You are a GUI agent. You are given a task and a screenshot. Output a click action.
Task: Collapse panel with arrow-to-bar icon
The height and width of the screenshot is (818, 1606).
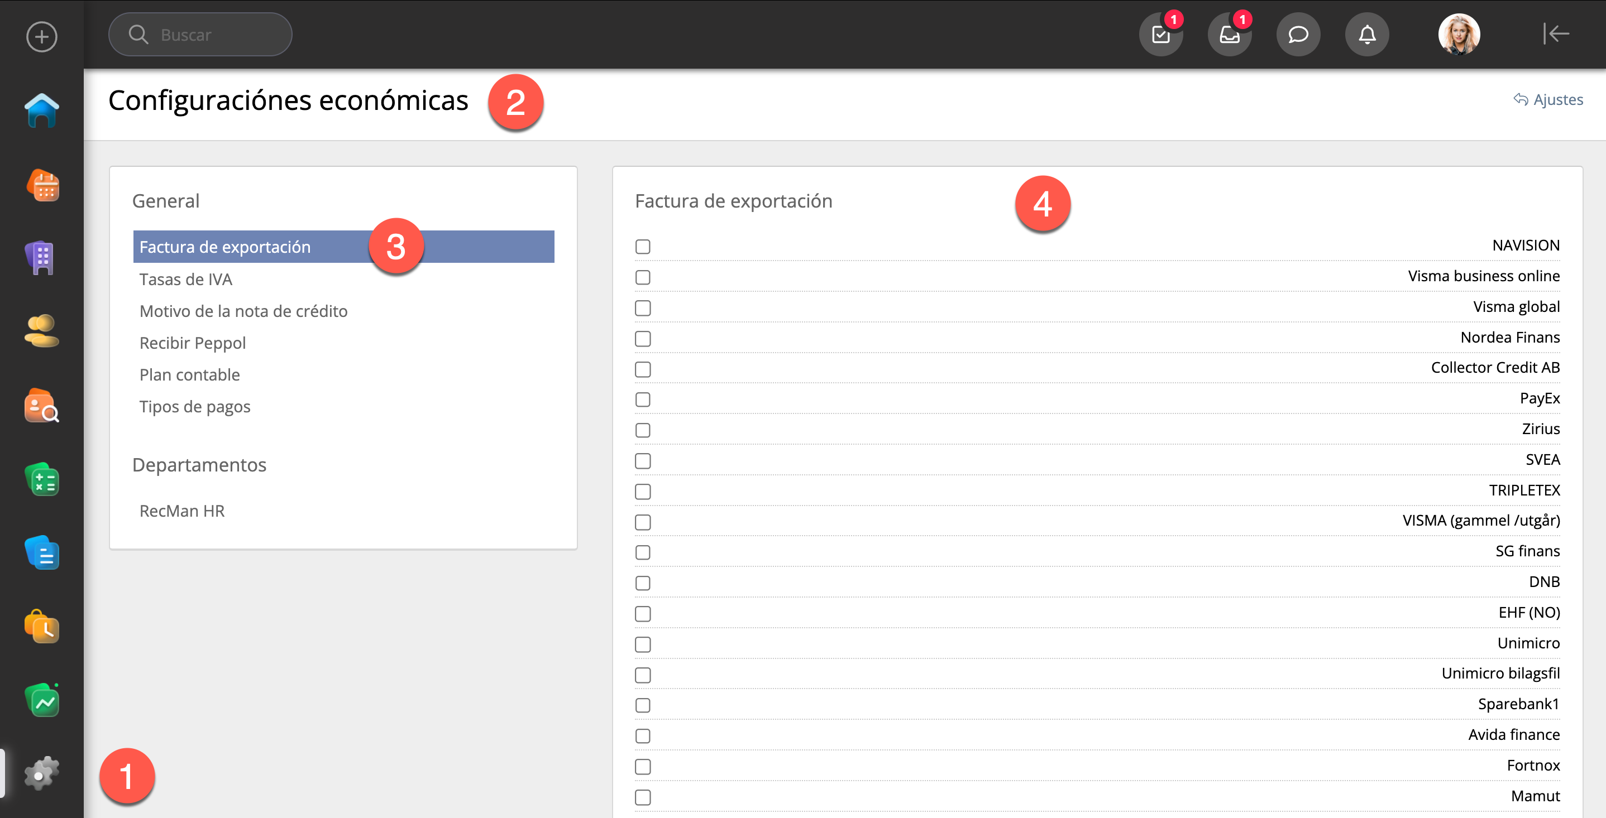coord(1556,33)
